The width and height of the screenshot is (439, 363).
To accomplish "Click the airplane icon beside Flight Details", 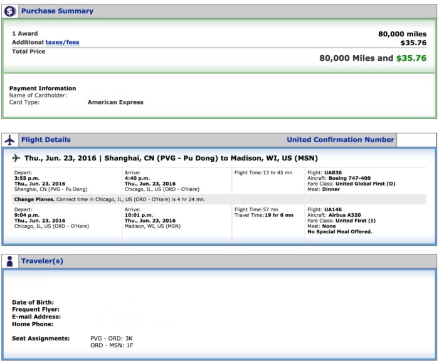I will (9, 140).
